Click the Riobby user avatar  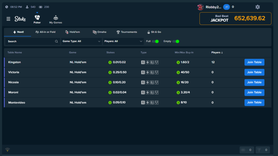point(200,7)
